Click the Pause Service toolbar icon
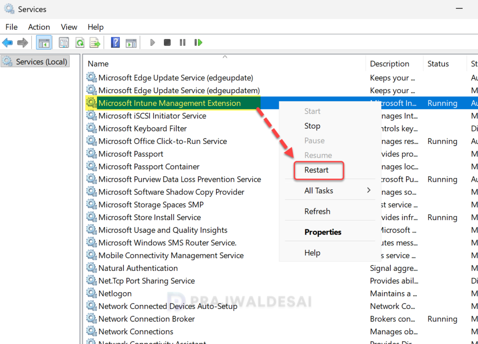This screenshot has width=478, height=344. point(183,42)
